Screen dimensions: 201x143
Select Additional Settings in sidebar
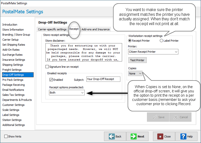14,125
